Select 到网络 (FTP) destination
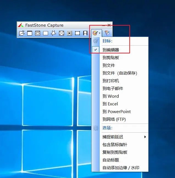Viewport: 175px width, 178px height. click(120, 119)
